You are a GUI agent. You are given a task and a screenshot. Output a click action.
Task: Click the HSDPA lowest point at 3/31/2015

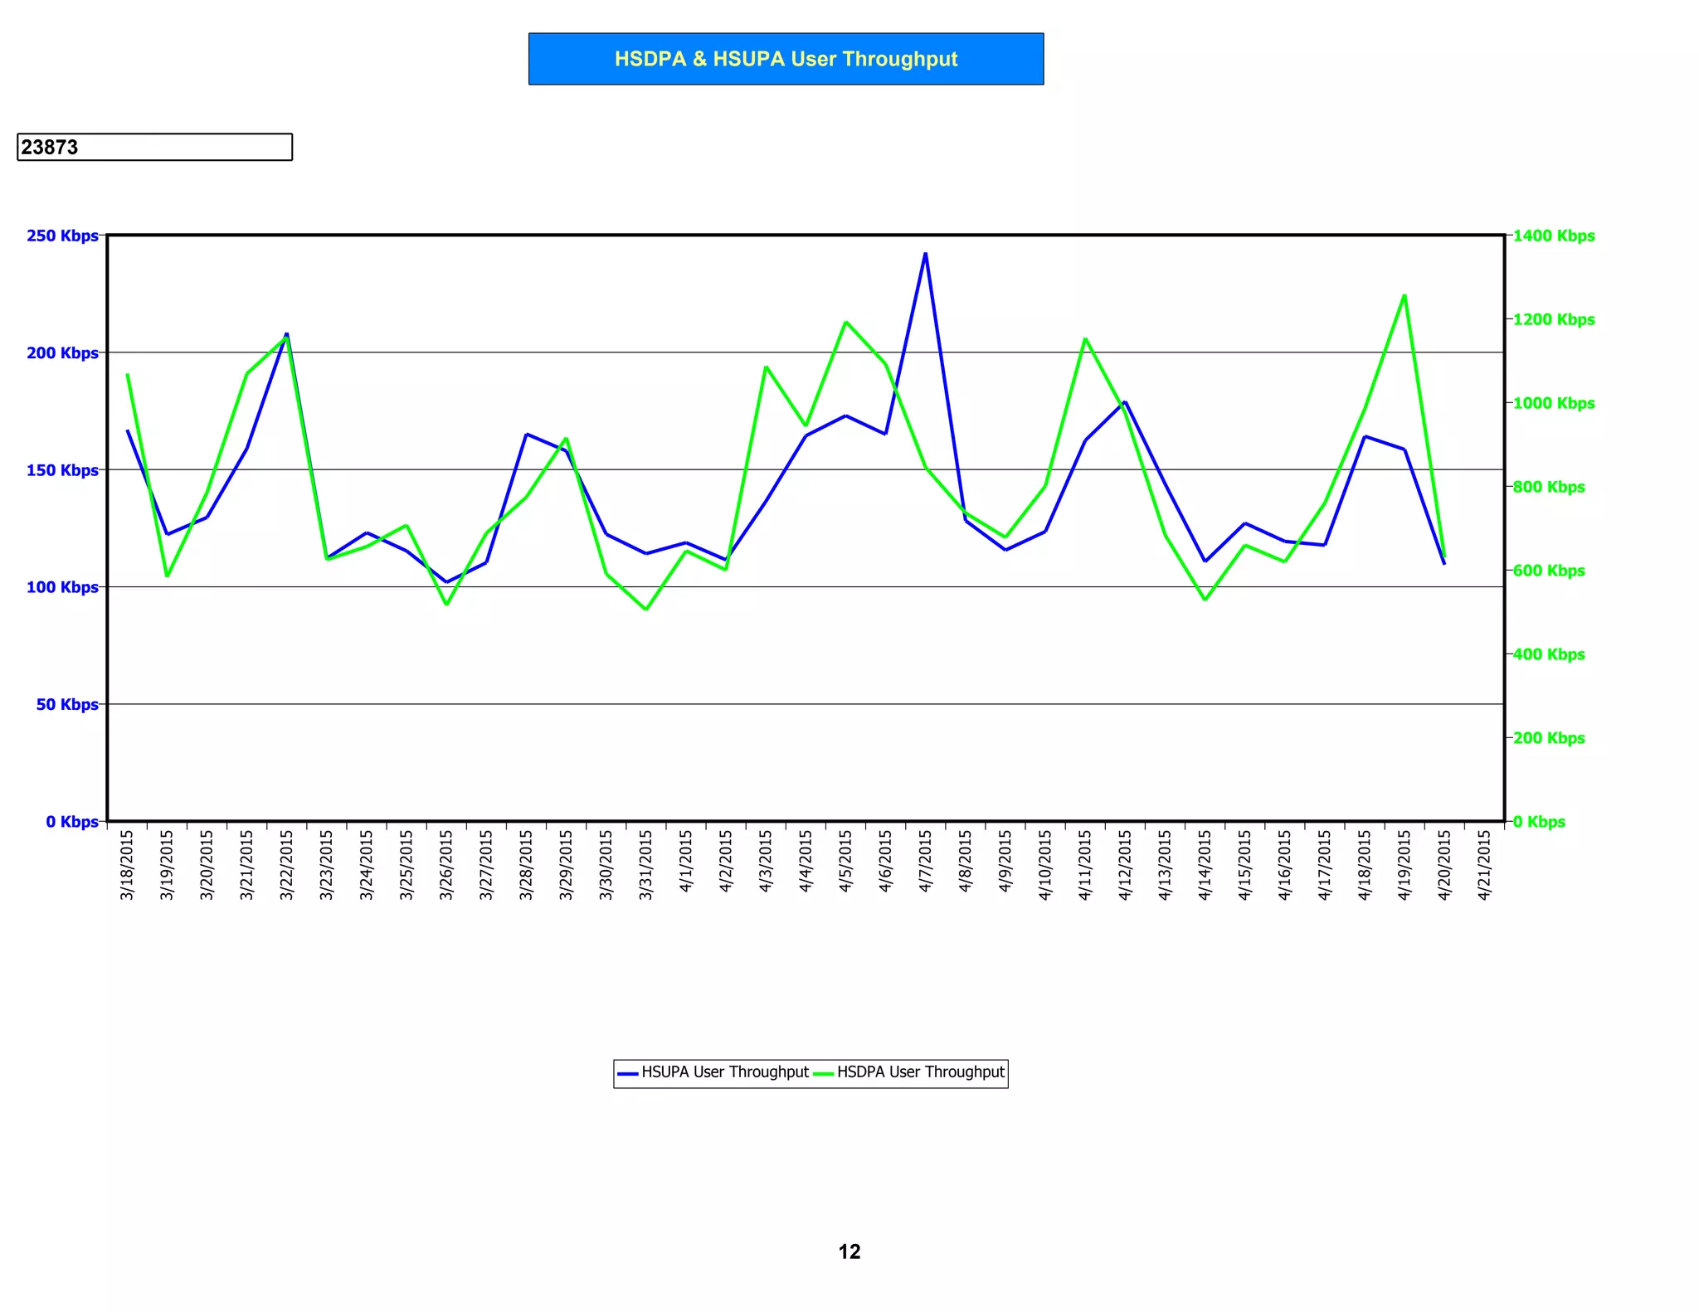point(646,609)
